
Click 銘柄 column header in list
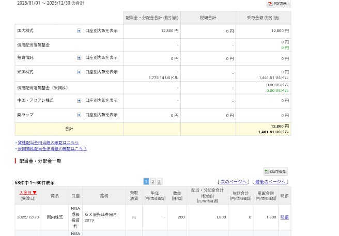click(104, 196)
